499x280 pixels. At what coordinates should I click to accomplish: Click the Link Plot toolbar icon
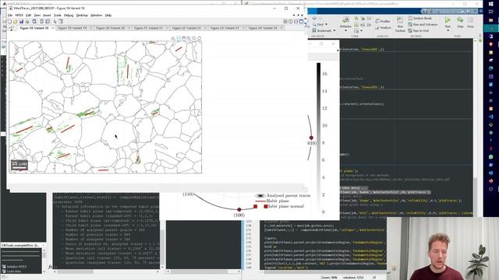(34, 22)
